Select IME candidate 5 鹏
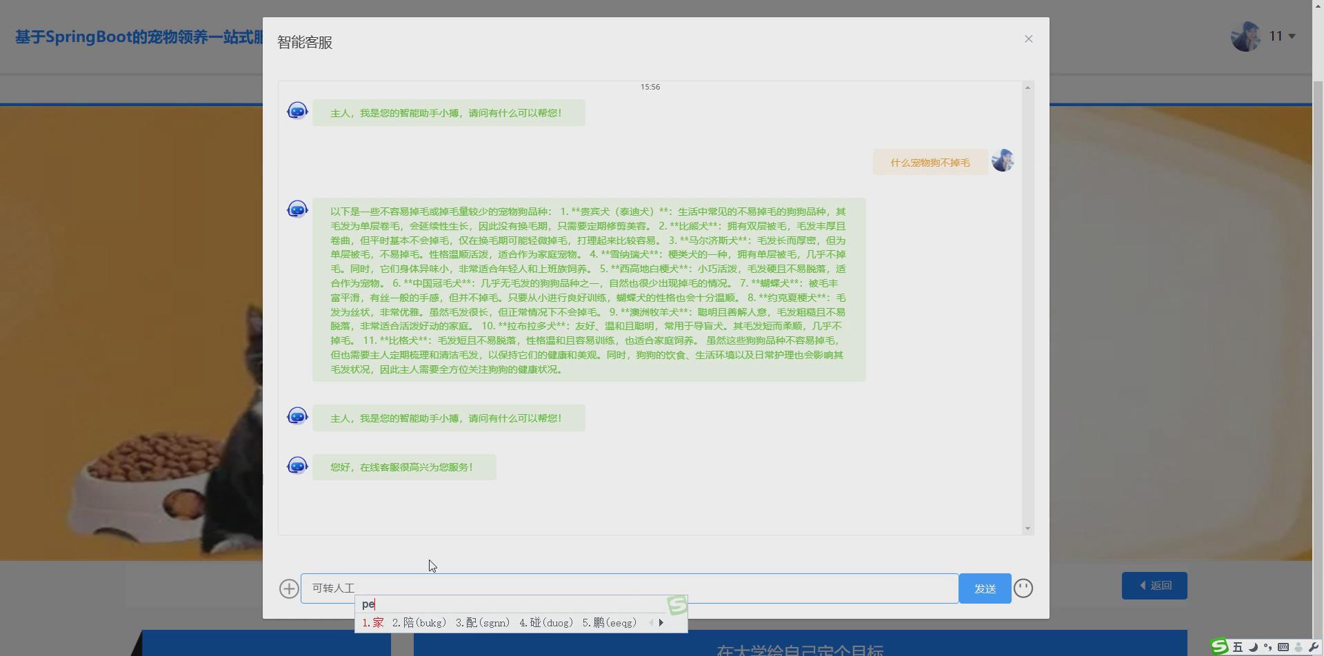Viewport: 1324px width, 656px height. 609,623
